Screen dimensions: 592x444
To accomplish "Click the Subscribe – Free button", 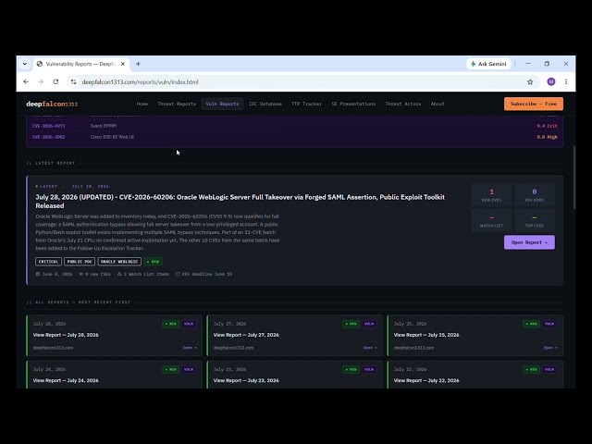I will point(534,104).
